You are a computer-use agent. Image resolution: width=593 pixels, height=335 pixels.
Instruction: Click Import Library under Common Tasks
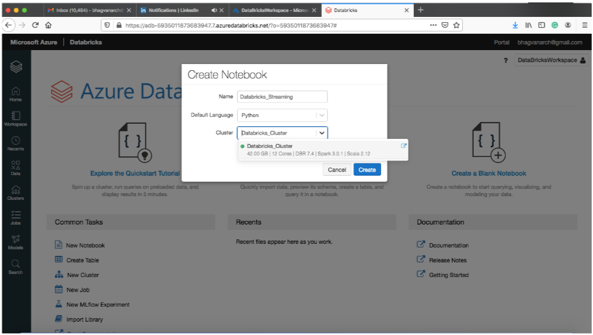click(x=85, y=319)
